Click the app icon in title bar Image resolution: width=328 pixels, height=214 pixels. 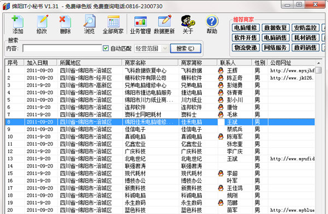6,6
